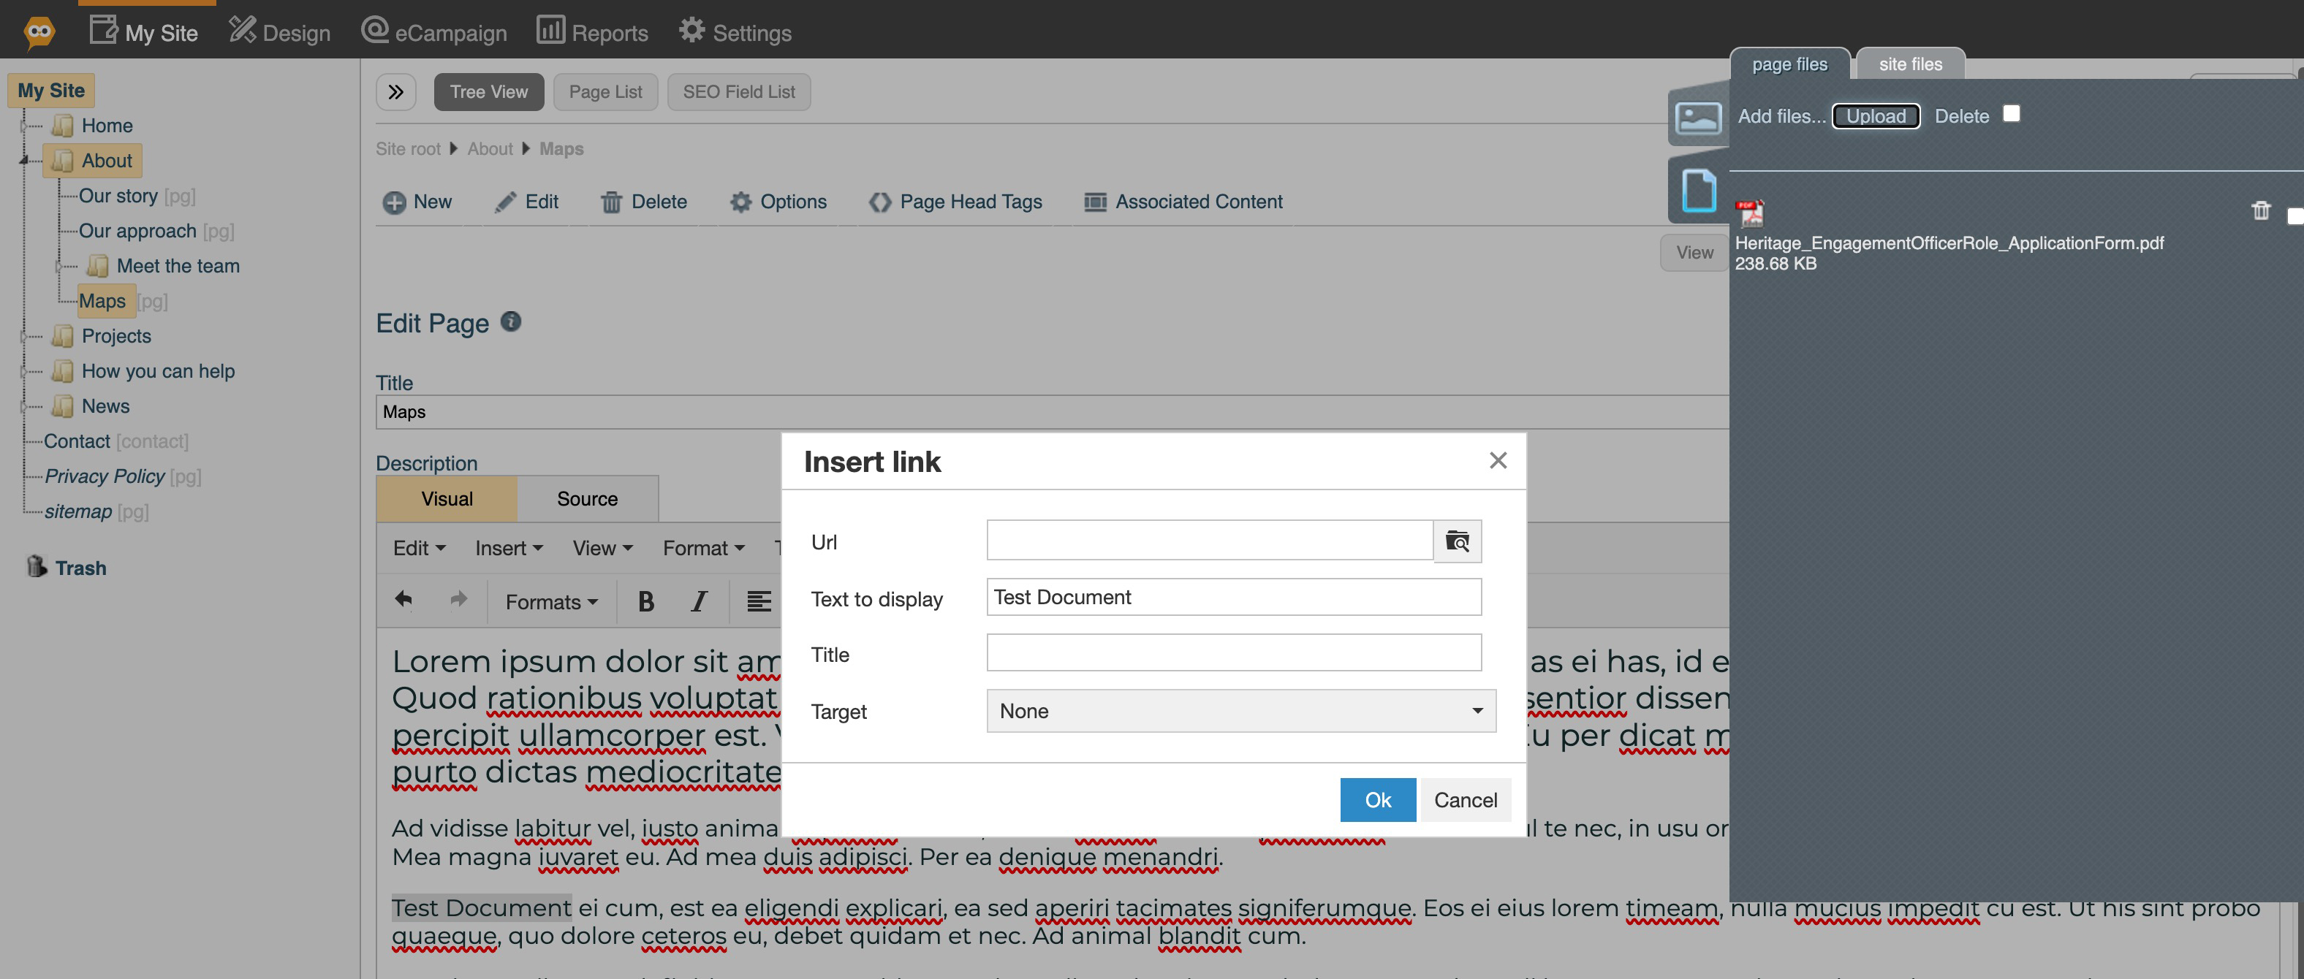
Task: Open the Target dropdown
Action: point(1240,711)
